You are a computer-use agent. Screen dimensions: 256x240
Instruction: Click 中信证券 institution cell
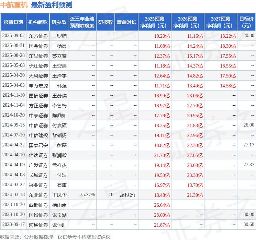(x=38, y=125)
